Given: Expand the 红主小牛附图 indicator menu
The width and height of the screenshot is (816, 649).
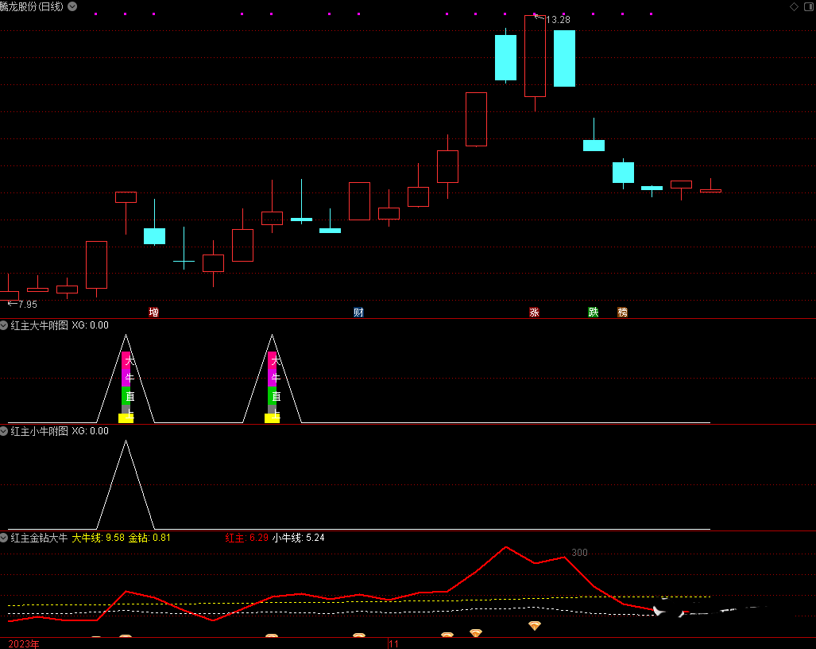Looking at the screenshot, I should click(x=5, y=431).
